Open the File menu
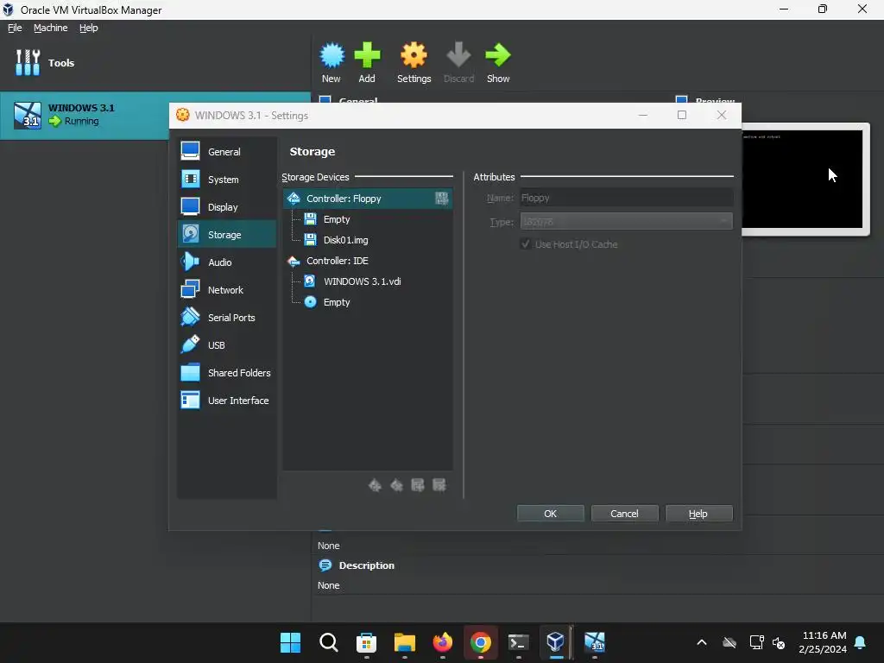The image size is (884, 663). pyautogui.click(x=15, y=28)
